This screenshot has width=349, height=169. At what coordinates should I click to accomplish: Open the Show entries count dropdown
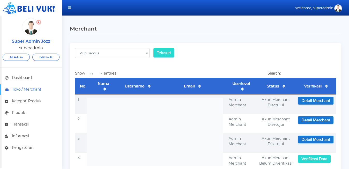point(94,74)
